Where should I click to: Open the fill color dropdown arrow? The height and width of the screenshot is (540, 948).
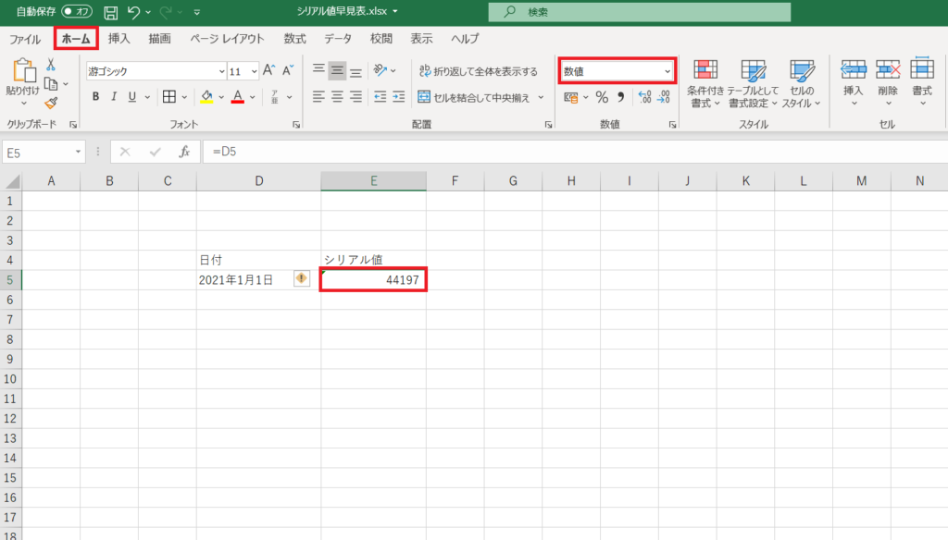(x=221, y=97)
